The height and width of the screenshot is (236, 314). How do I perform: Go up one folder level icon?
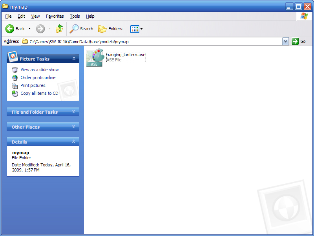pyautogui.click(x=59, y=29)
